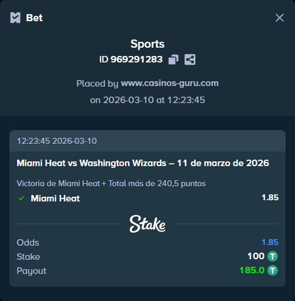Screen dimensions: 295x301
Task: Click the Tether icon next to Payout
Action: [x=273, y=270]
